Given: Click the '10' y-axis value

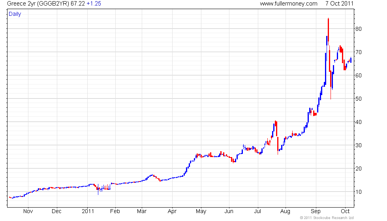Looking at the screenshot, I should click(x=359, y=192).
